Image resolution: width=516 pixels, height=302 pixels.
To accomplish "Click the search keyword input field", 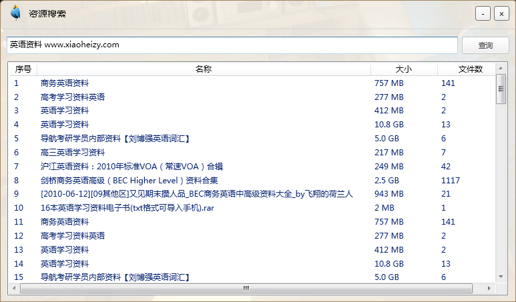I will [232, 45].
